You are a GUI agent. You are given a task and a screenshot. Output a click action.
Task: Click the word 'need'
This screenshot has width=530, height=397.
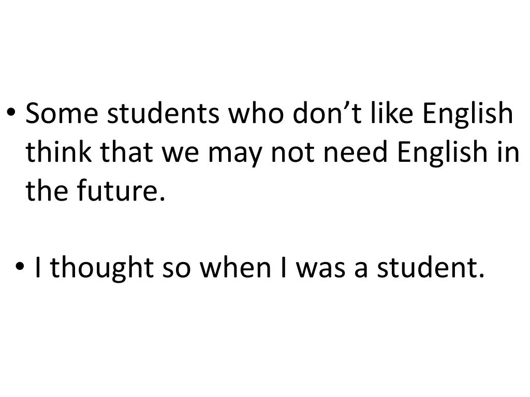click(355, 151)
